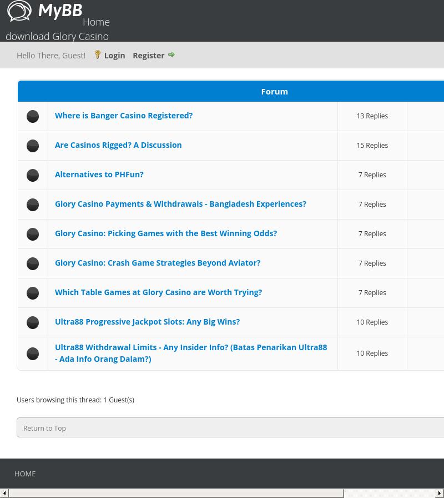
Task: Click the Forum table header
Action: (x=274, y=92)
